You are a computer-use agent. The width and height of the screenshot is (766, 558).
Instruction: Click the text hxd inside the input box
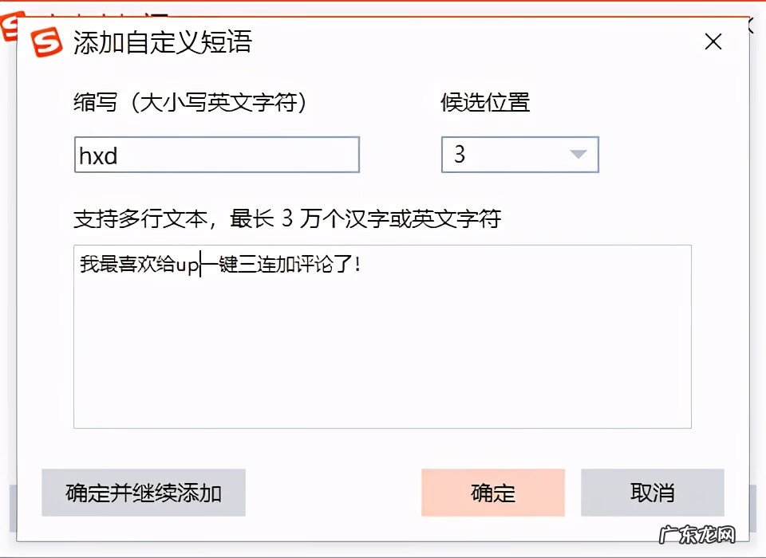[x=97, y=156]
